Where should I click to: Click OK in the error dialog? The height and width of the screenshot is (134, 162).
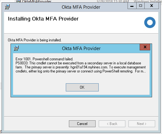[82, 87]
